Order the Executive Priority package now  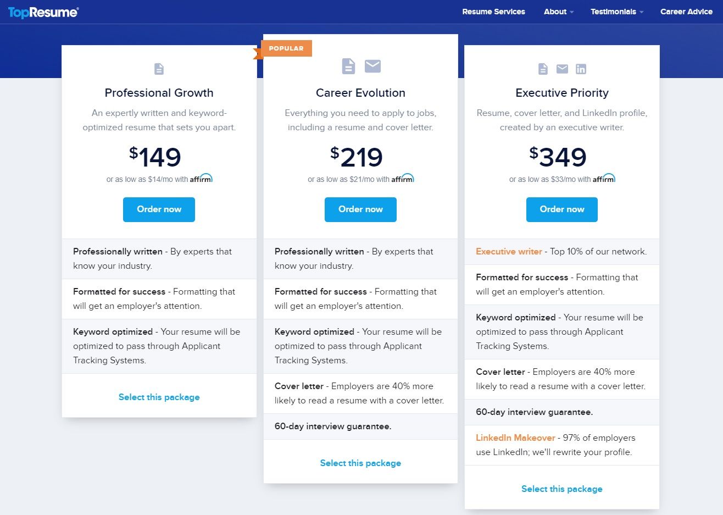coord(562,209)
